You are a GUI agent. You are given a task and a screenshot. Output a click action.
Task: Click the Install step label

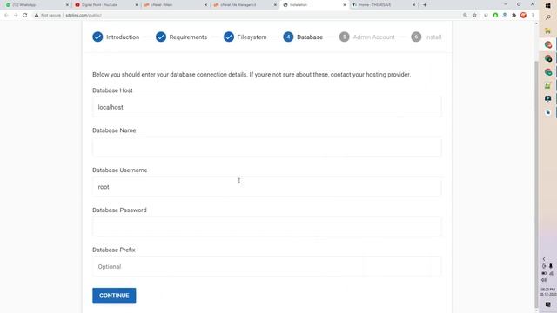point(433,37)
